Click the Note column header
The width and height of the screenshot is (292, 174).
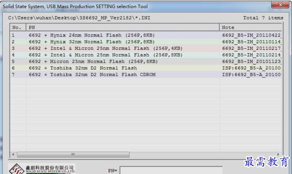pyautogui.click(x=250, y=27)
